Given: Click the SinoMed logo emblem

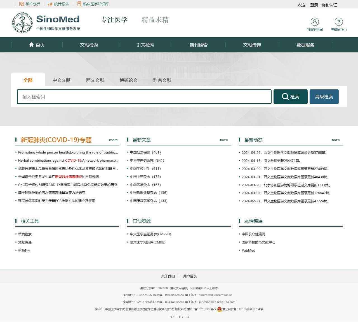Looking at the screenshot, I should (22, 22).
